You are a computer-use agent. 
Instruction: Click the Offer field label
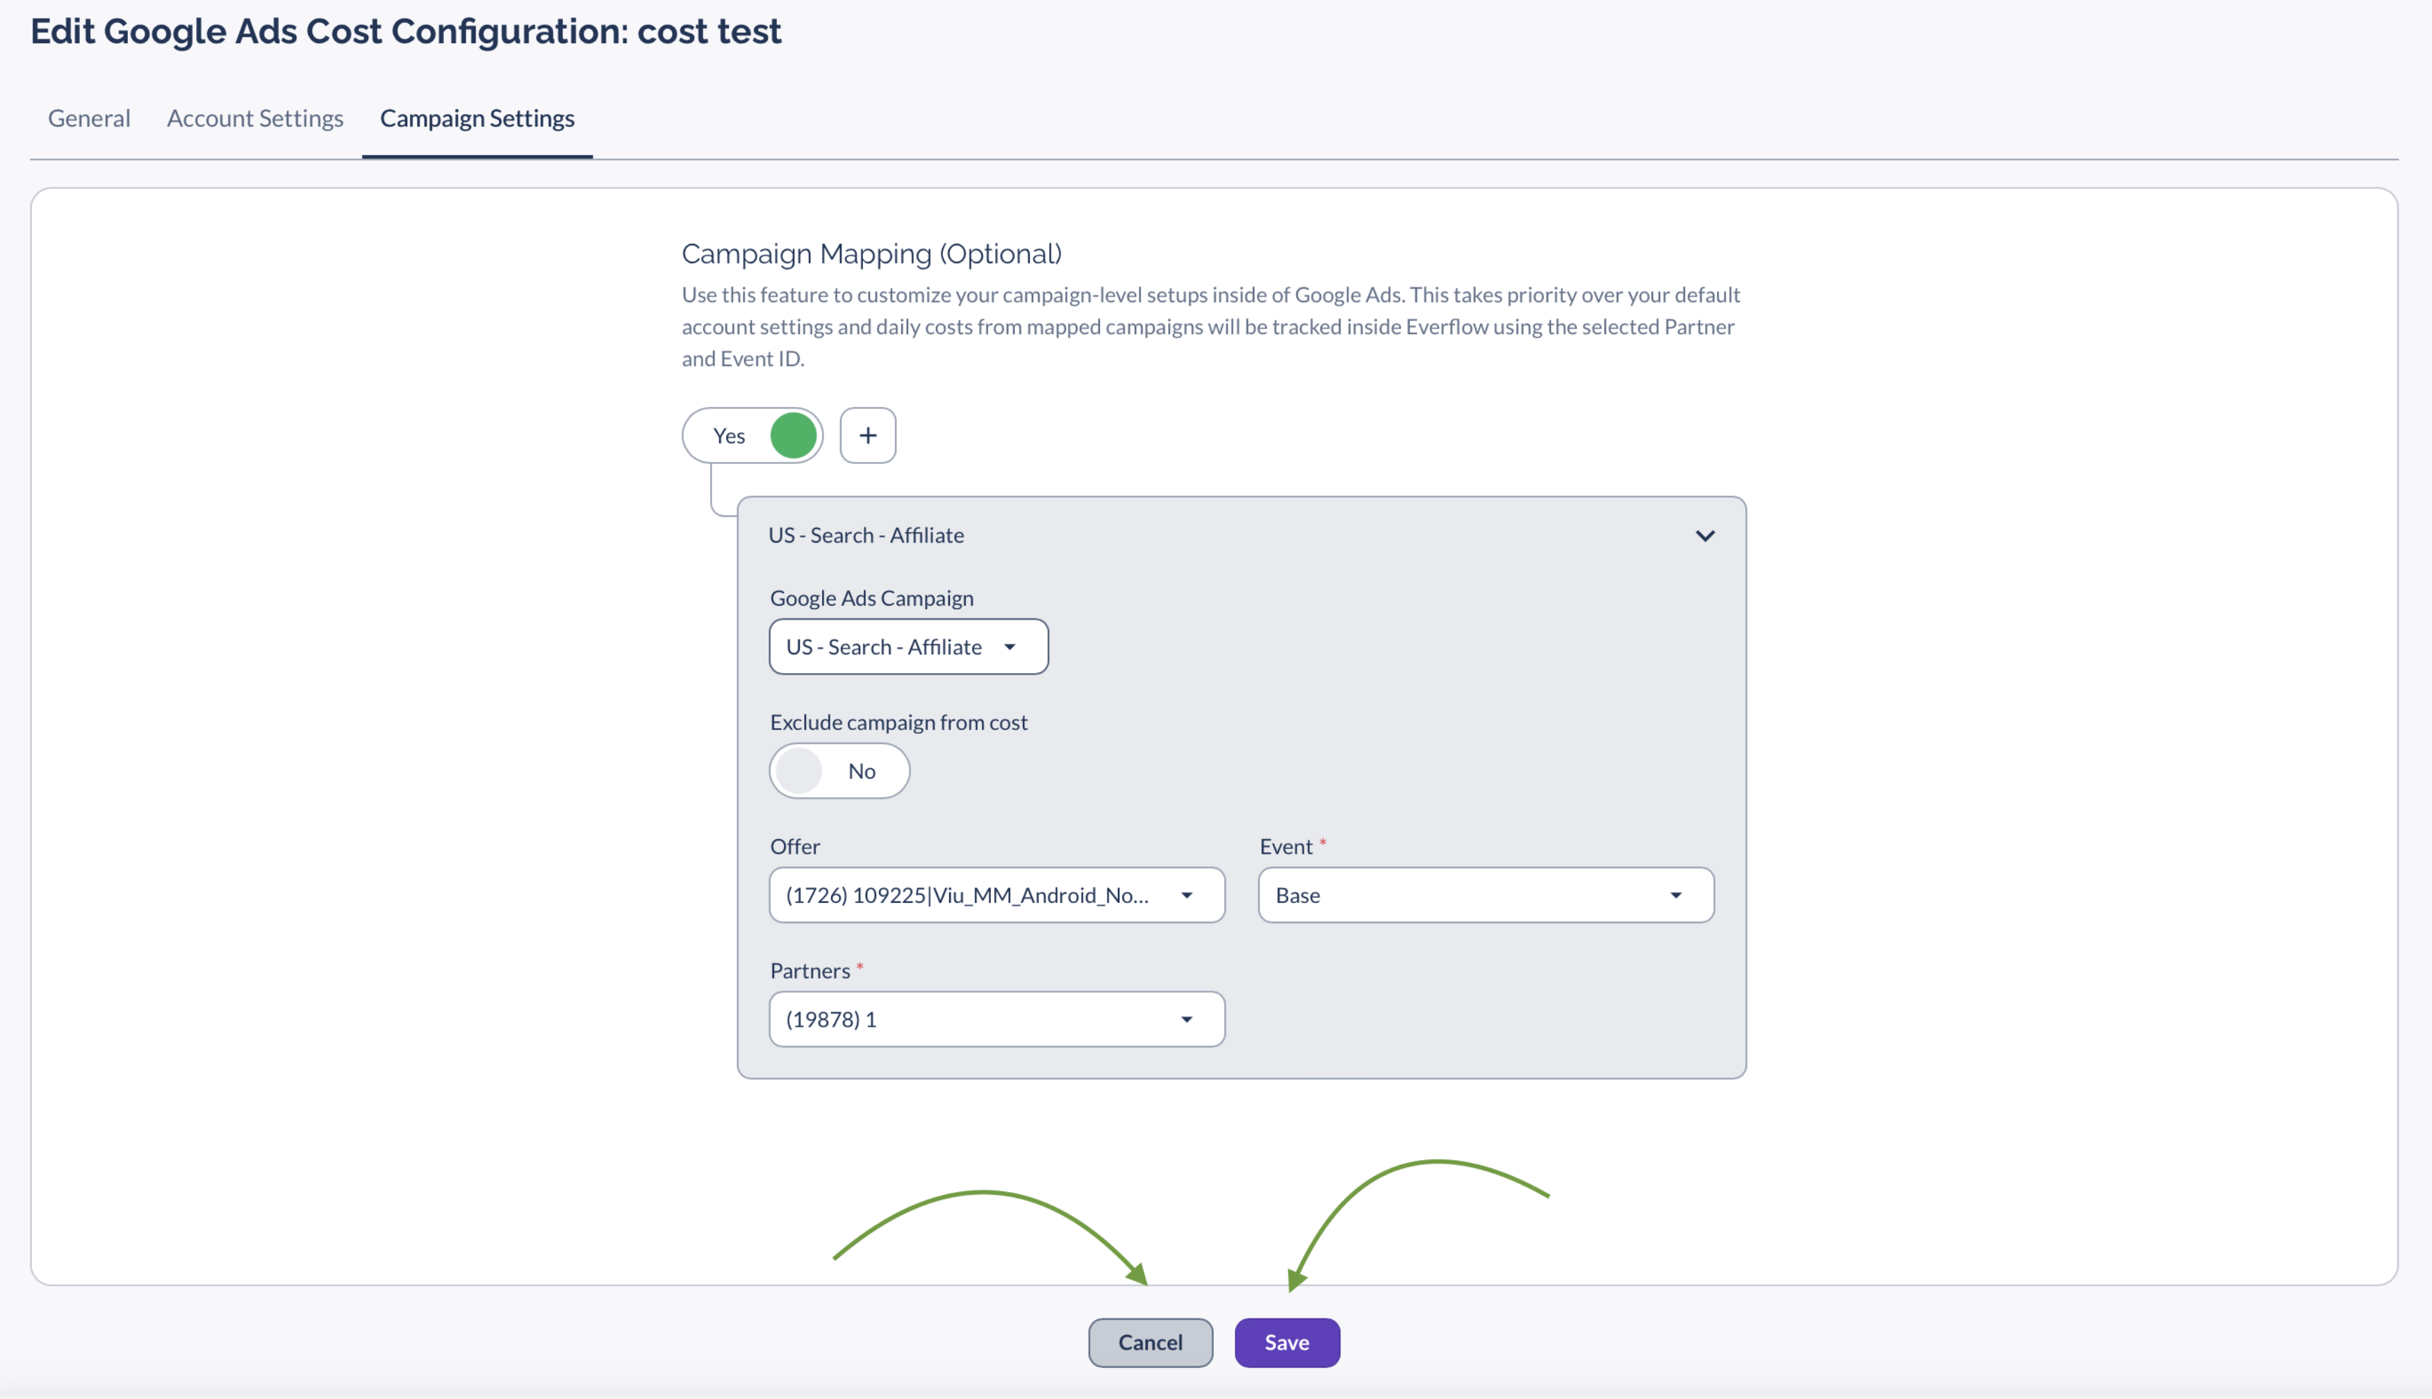[x=795, y=847]
